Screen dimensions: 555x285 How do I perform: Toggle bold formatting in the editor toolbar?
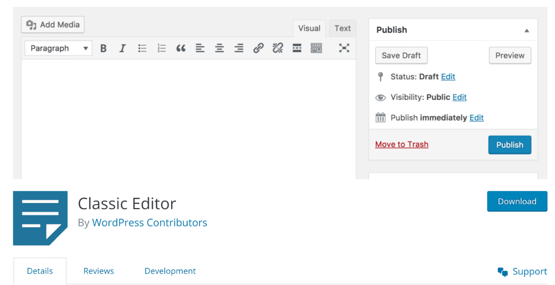(x=103, y=48)
